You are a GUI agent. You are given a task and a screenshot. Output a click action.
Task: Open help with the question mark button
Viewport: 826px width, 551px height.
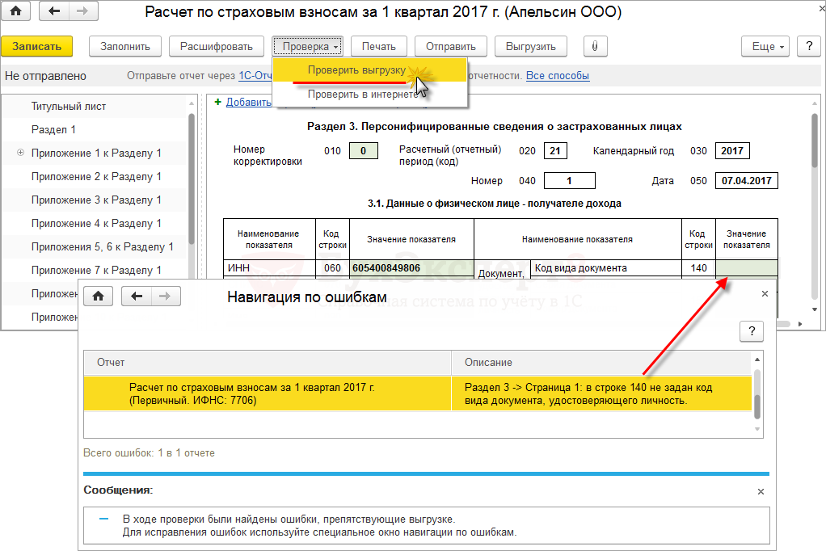[808, 47]
